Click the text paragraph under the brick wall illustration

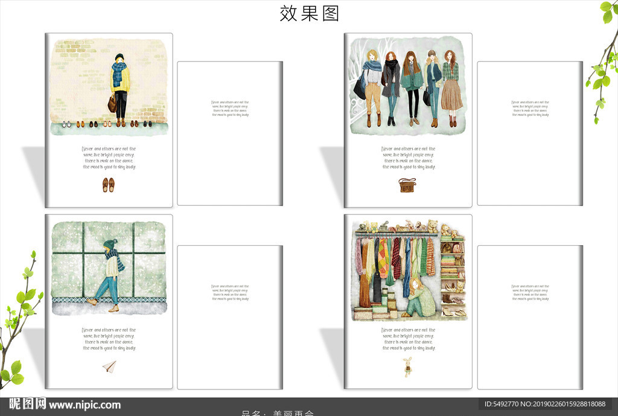[x=109, y=158]
